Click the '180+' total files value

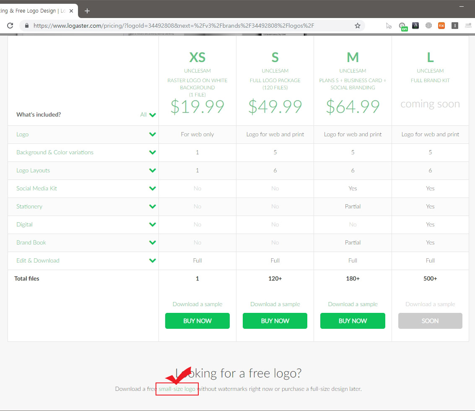[353, 278]
